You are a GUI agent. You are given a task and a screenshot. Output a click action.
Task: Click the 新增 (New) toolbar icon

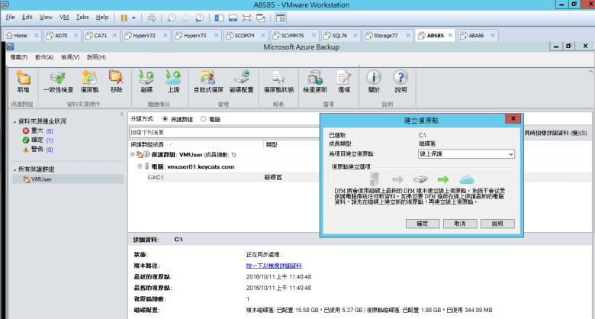[23, 80]
